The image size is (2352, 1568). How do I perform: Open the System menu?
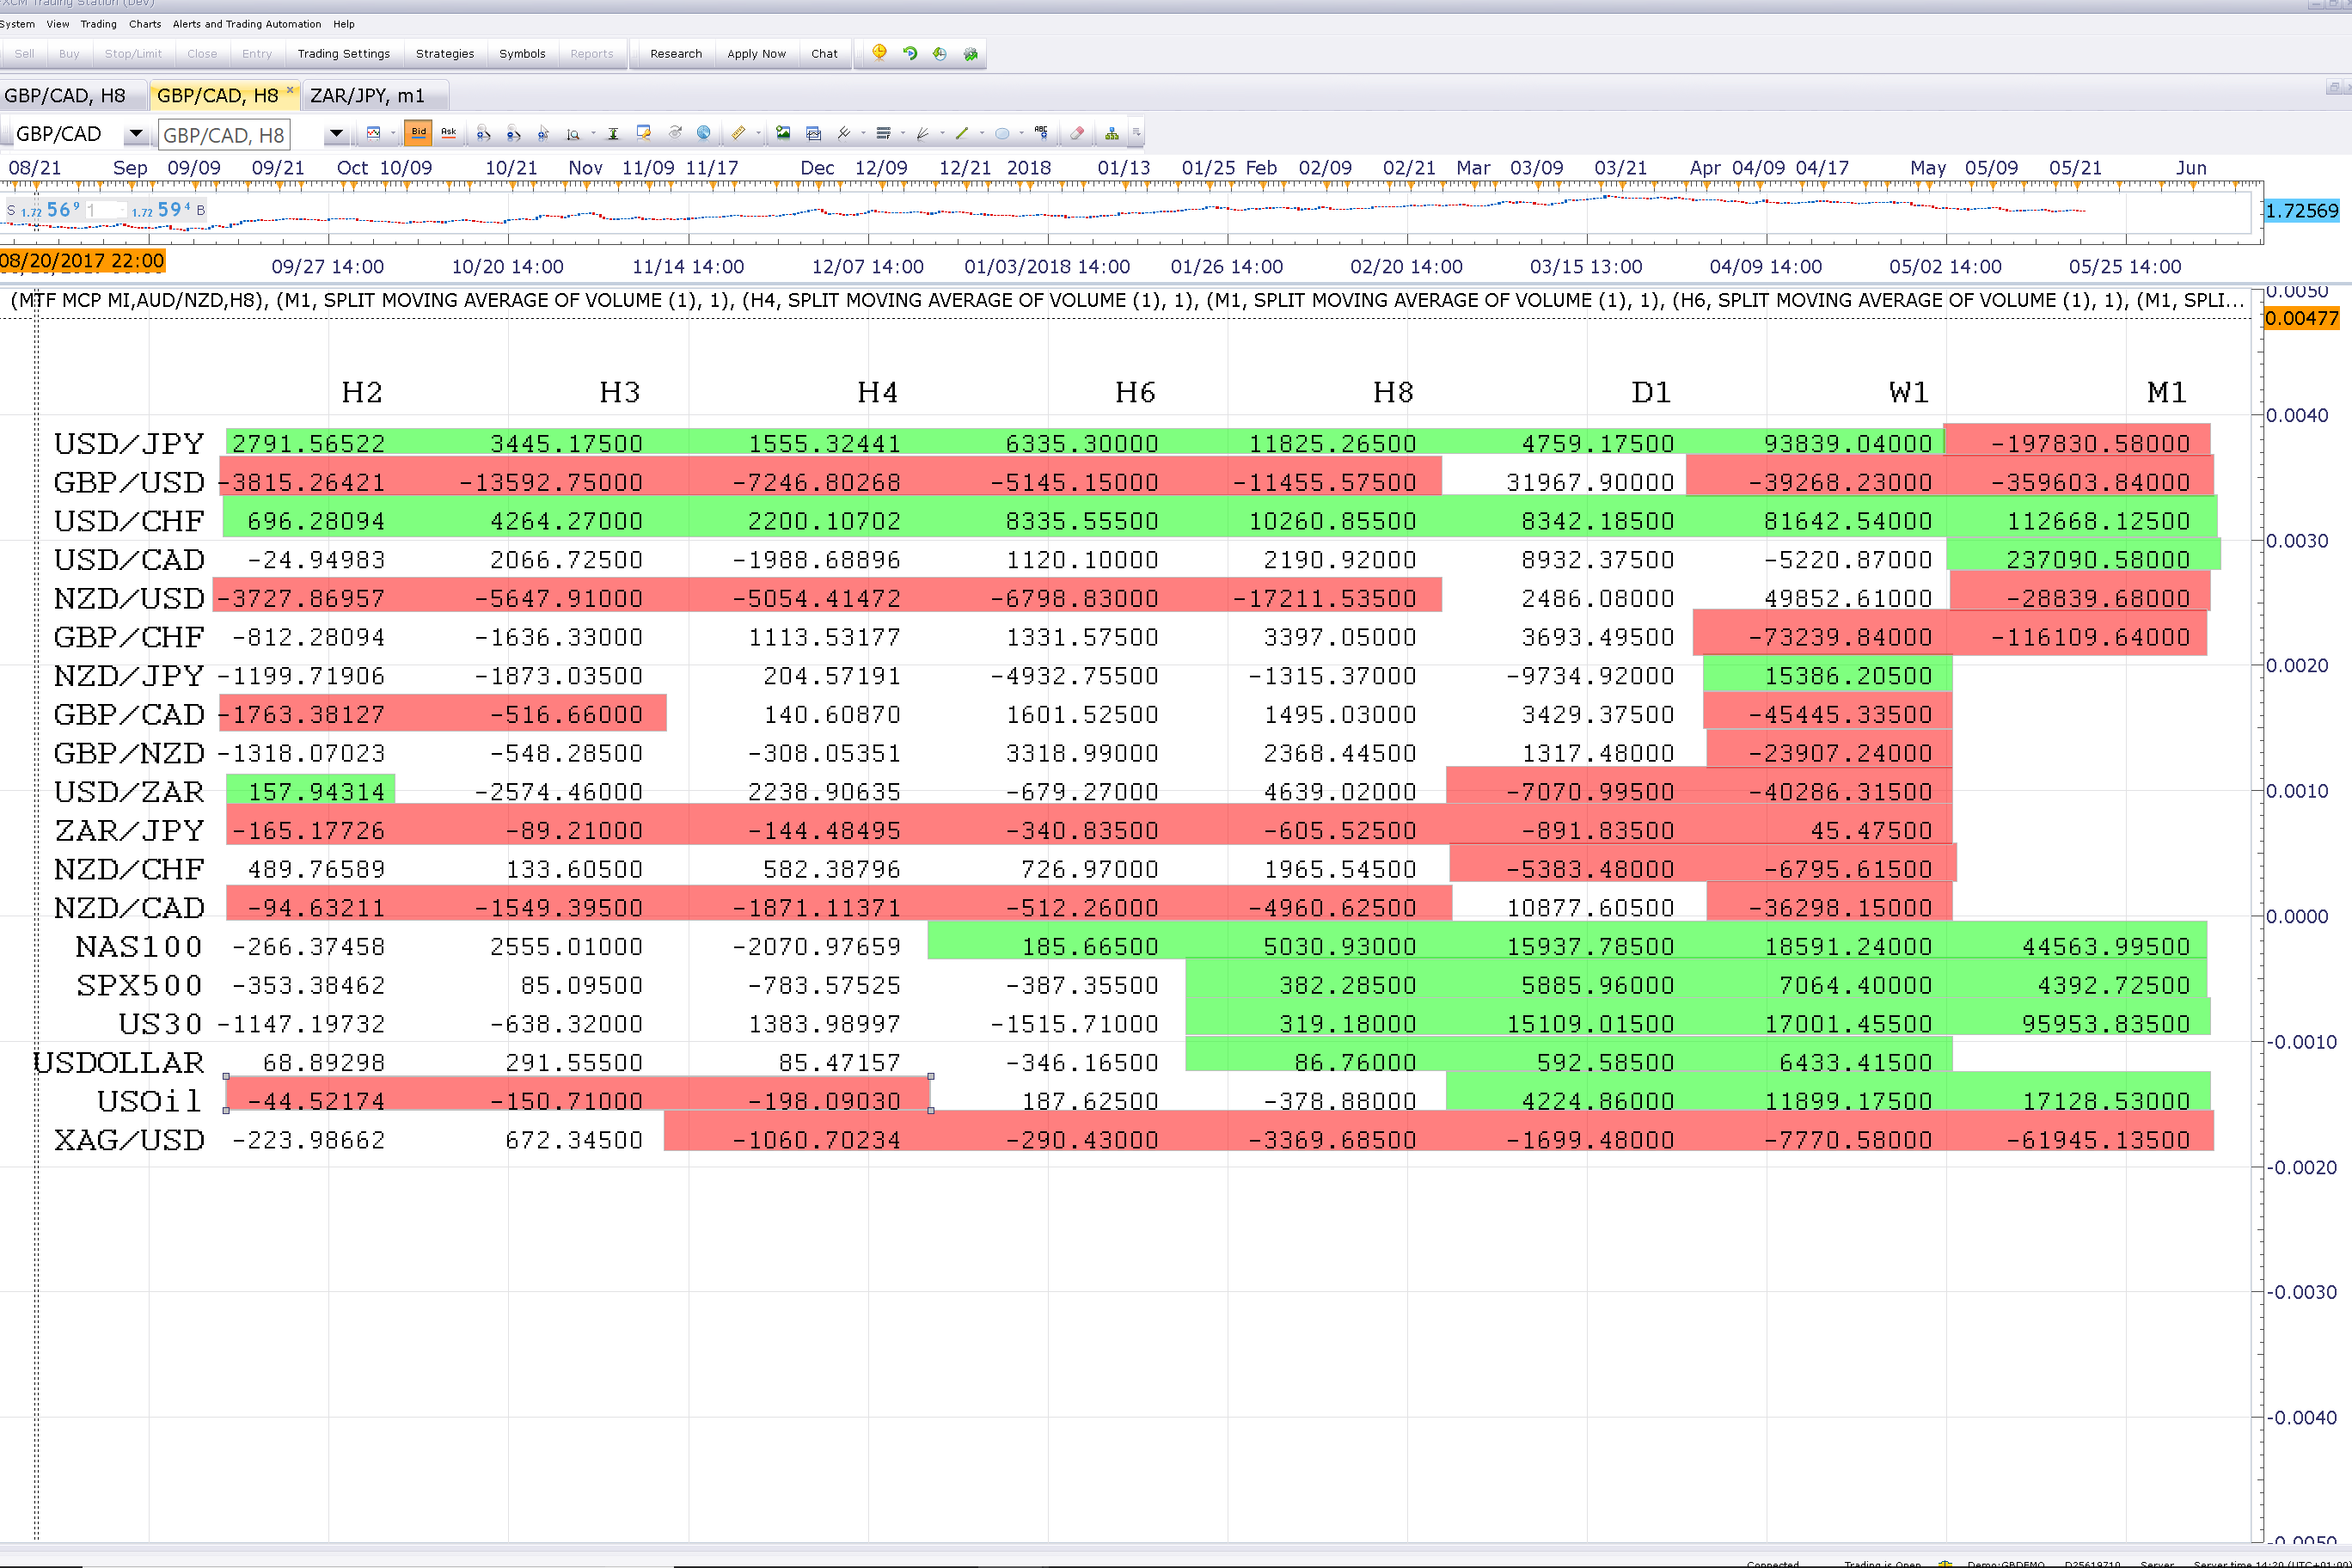[x=18, y=24]
